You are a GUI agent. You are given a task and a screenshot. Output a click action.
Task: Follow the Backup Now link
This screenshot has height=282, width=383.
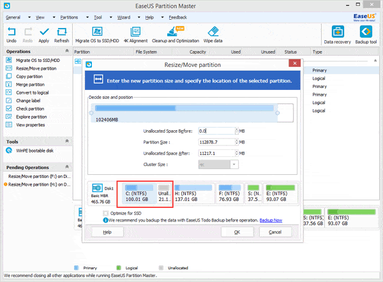coord(271,220)
